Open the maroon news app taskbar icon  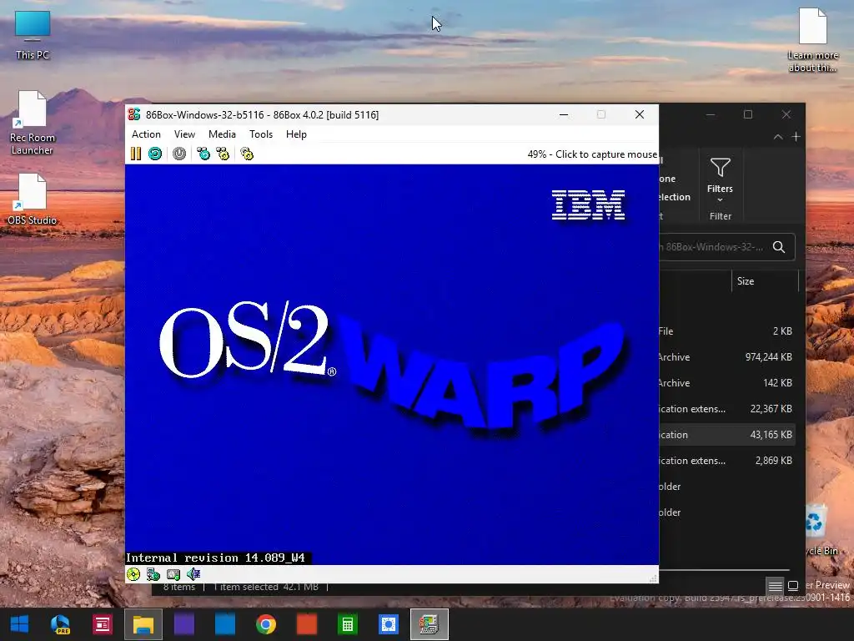coord(102,624)
